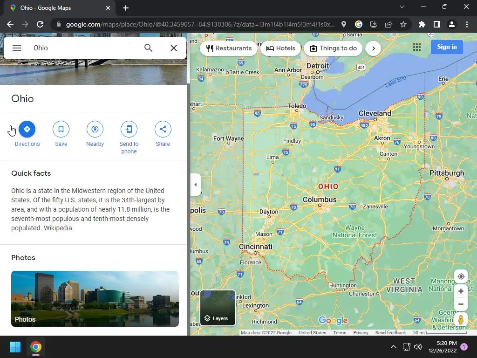
Task: Click the Cincinnati label on map
Action: pos(256,247)
